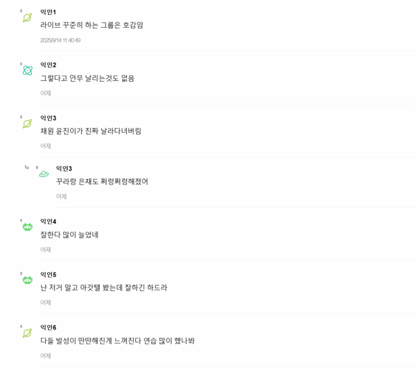Click the 어제 timestamp under 익인6's comment
The height and width of the screenshot is (369, 415).
(x=46, y=356)
